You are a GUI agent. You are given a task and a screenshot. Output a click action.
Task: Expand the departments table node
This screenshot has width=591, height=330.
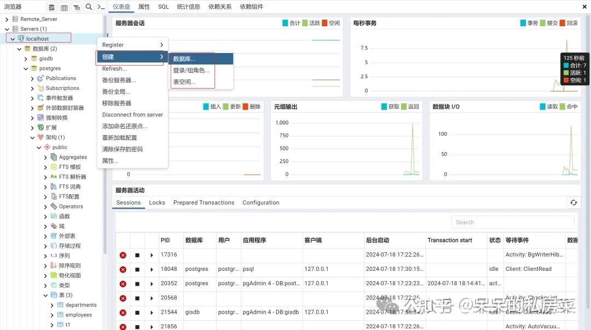(52, 305)
